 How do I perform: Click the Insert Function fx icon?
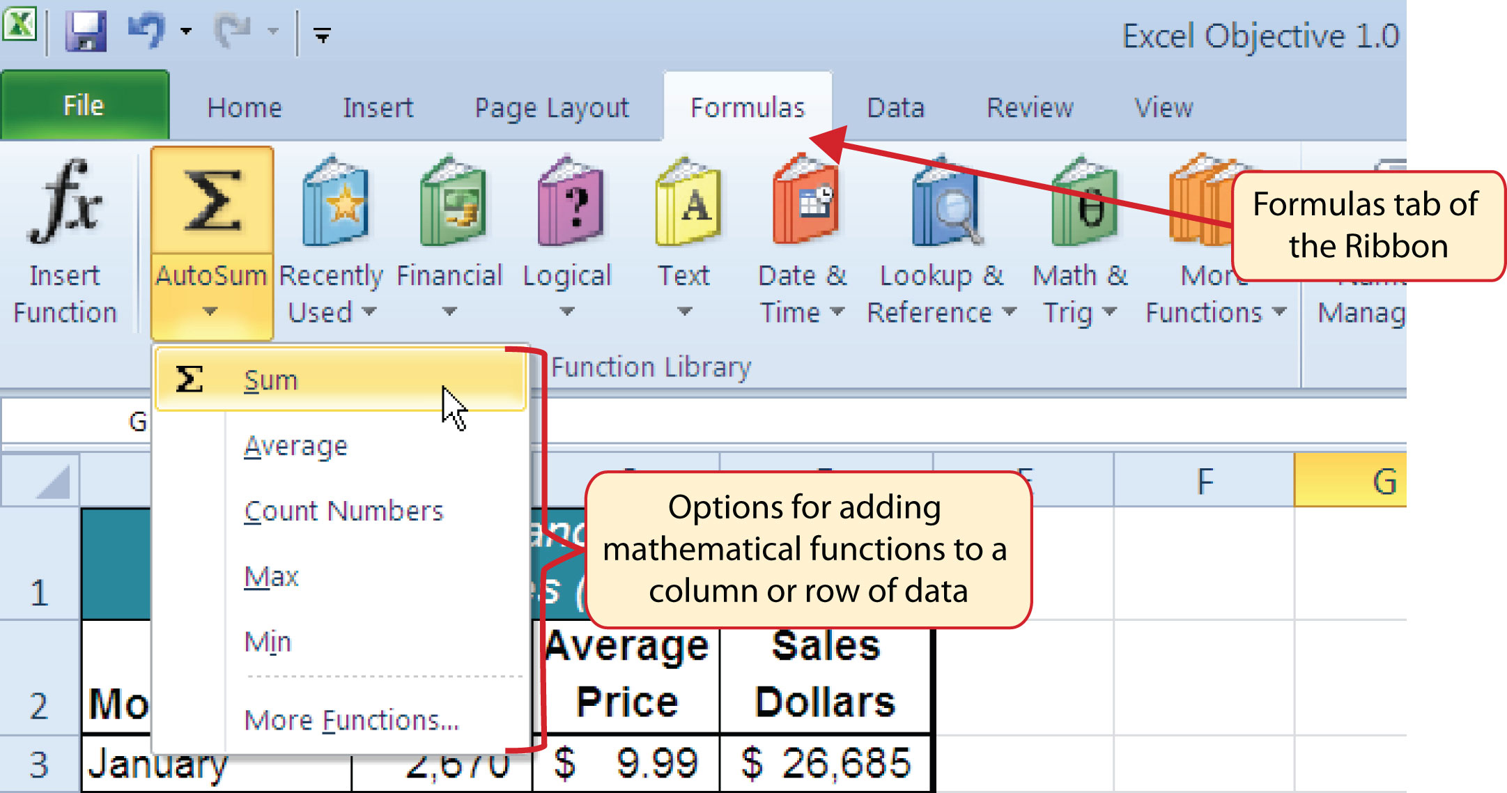click(65, 202)
